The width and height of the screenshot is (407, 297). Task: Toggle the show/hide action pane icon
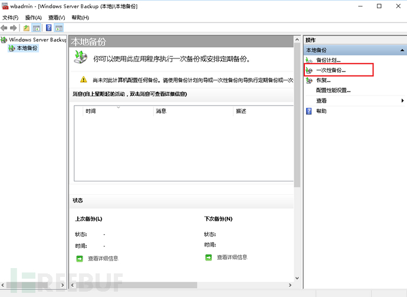click(x=59, y=28)
